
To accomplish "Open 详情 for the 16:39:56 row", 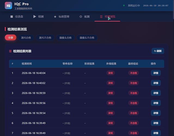I will 156,103.
